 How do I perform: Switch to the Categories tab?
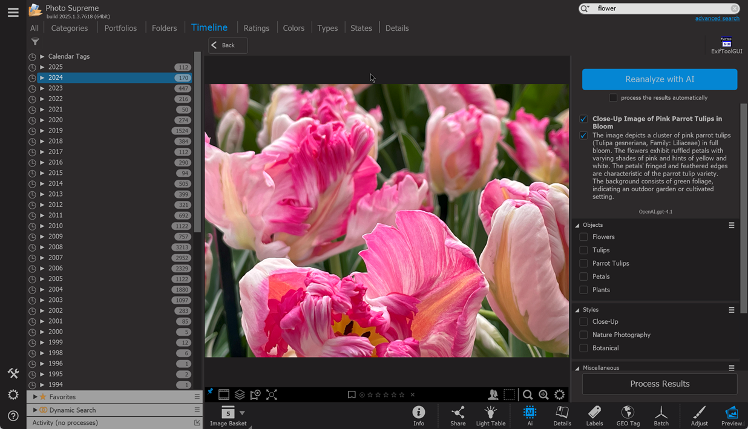[70, 28]
